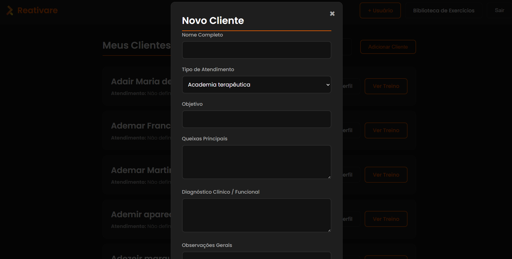The image size is (512, 259).
Task: Click the Queixas Principais text area
Action: click(257, 162)
